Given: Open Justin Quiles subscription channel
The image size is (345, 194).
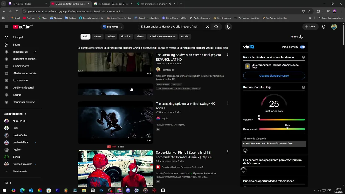Looking at the screenshot, I should (20, 135).
